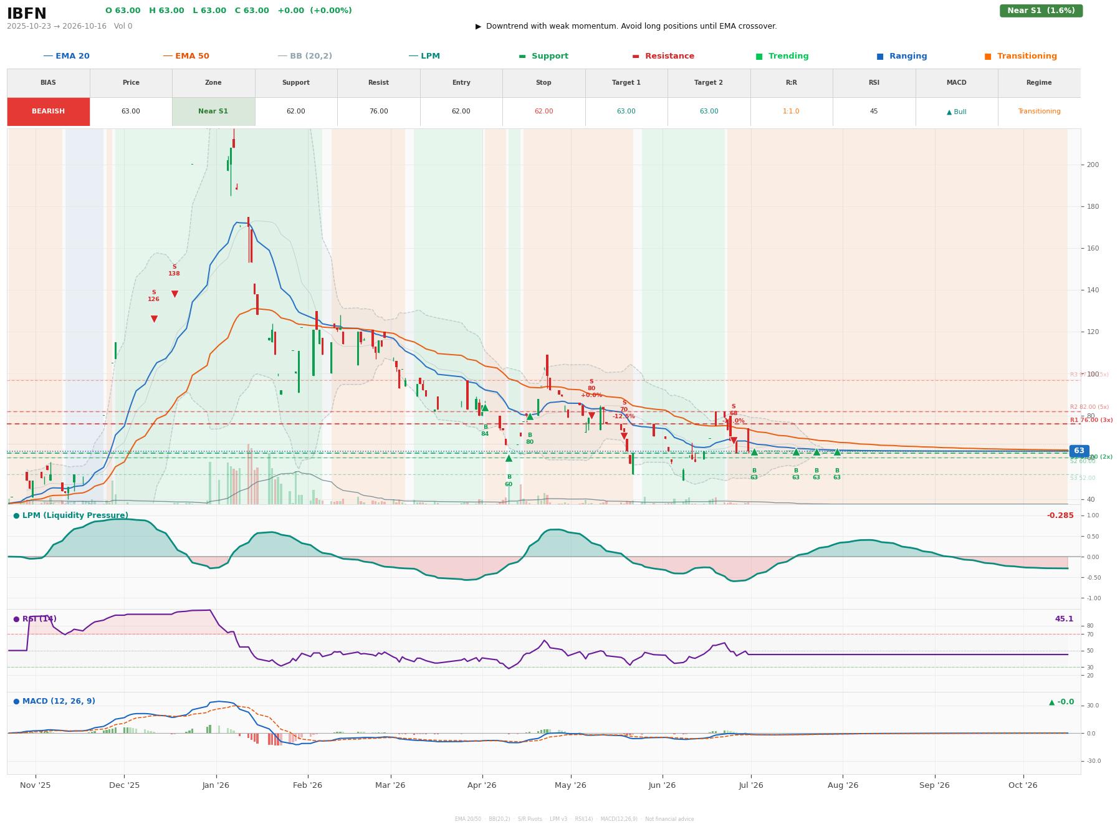Toggle the LPM legend entry

pos(424,56)
